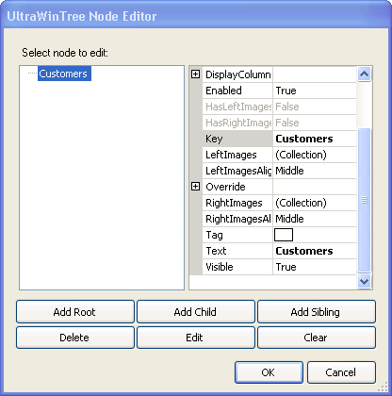
Task: Edit the Text value Customers
Action: (315, 251)
